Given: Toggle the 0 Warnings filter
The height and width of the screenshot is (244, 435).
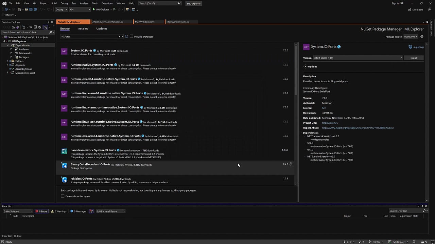Looking at the screenshot, I should tap(59, 211).
